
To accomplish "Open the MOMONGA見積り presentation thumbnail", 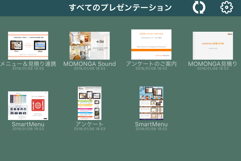I will click(213, 46).
